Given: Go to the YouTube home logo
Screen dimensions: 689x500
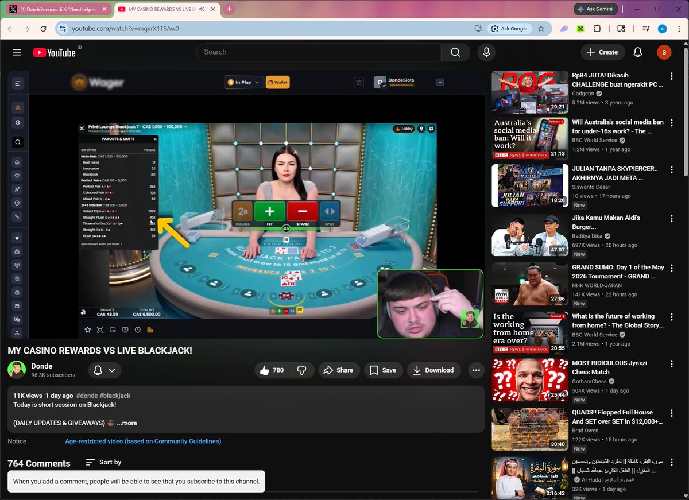Looking at the screenshot, I should (55, 52).
